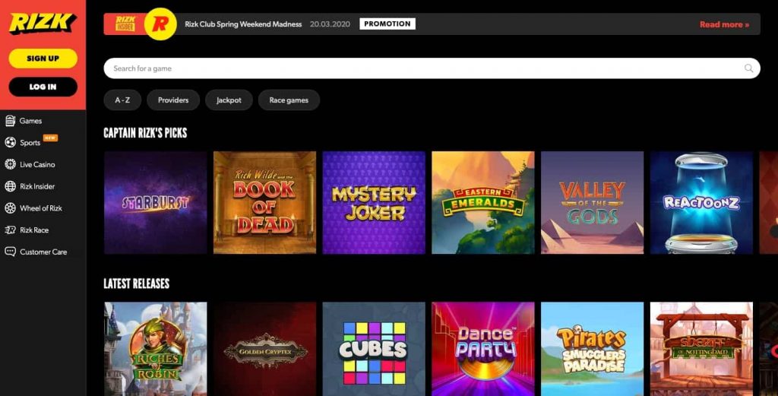
Task: Click the Latest Releases heading
Action: point(137,284)
